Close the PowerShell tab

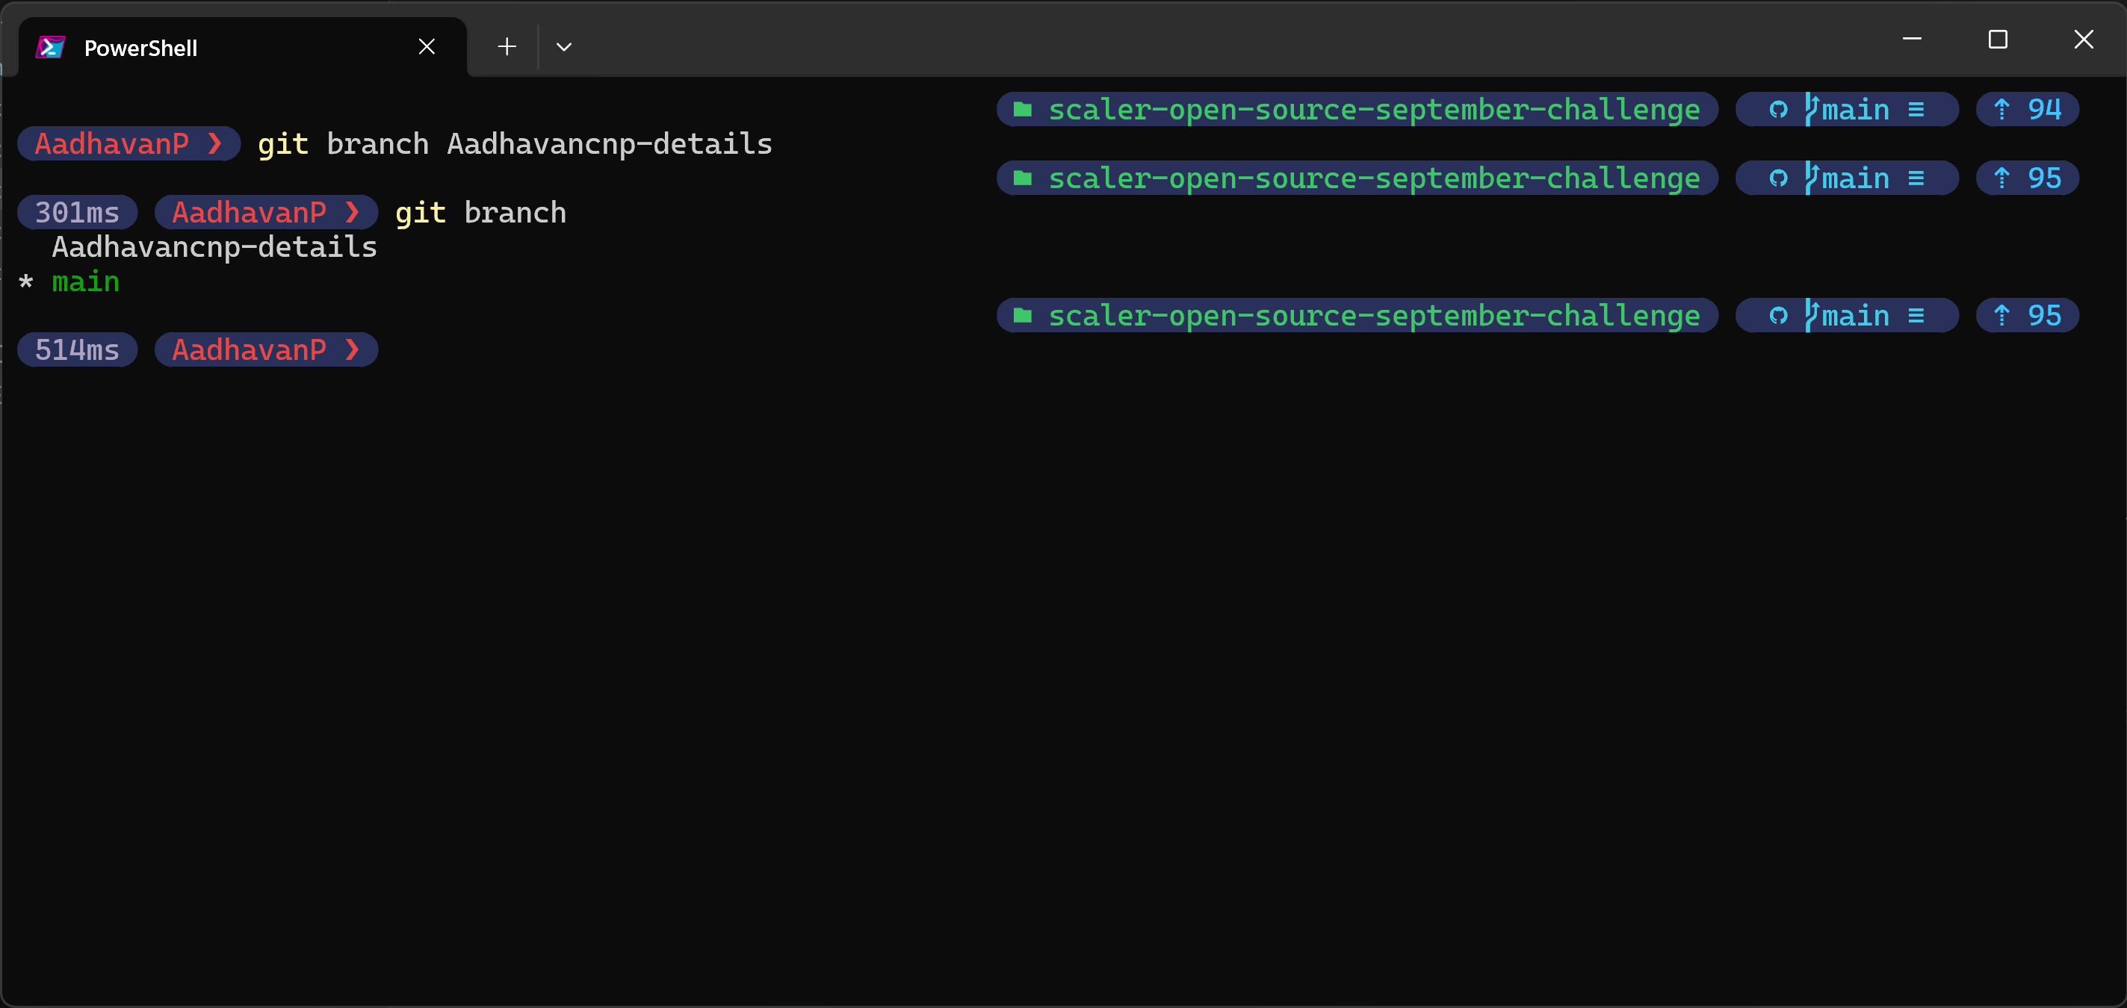tap(426, 46)
